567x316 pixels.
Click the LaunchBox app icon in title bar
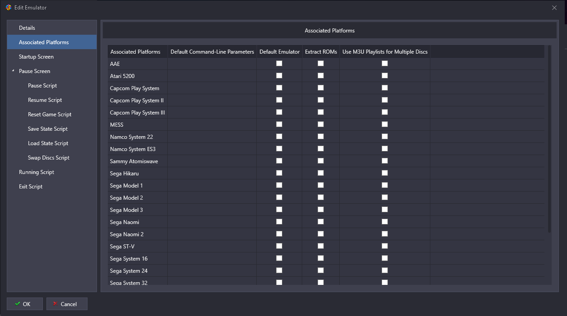(x=9, y=7)
